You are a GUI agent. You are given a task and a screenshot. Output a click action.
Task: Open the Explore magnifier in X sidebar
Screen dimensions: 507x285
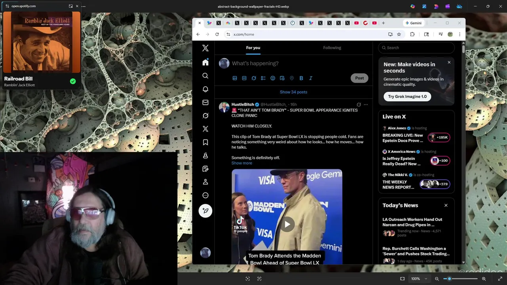click(205, 76)
